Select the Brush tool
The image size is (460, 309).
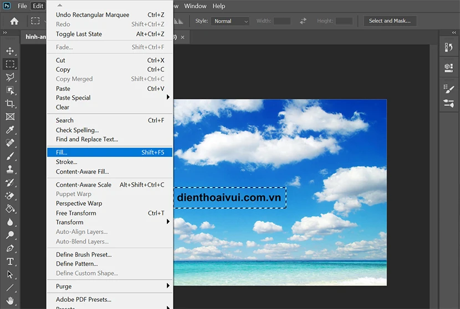[10, 156]
